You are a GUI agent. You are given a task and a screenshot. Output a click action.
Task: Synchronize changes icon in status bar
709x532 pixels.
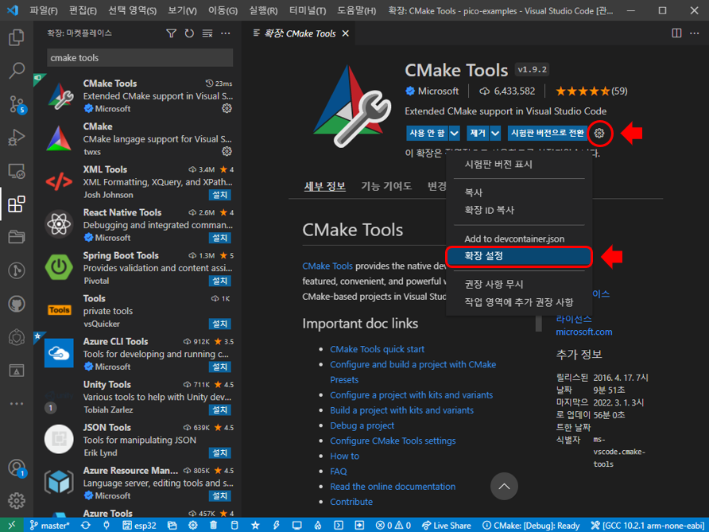pyautogui.click(x=86, y=525)
